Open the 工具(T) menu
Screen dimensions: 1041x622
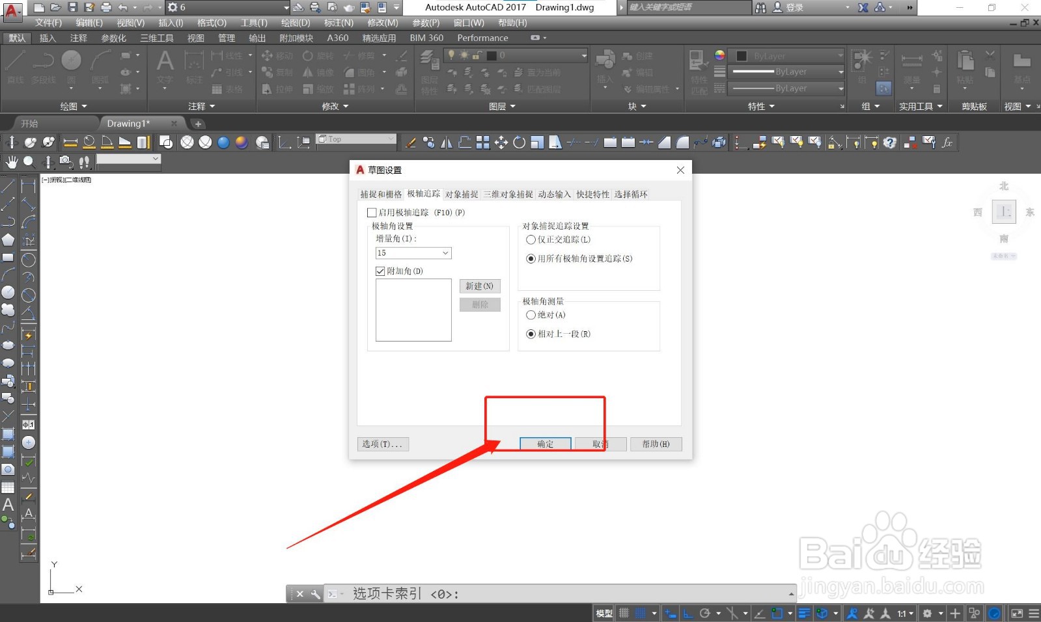pos(254,23)
